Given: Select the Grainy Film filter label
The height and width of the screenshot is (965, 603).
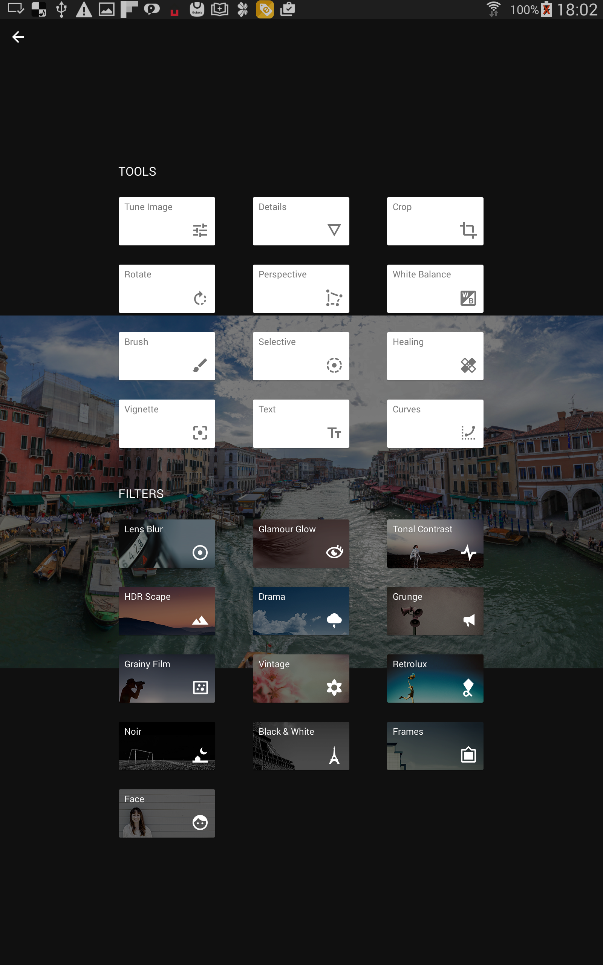Looking at the screenshot, I should pyautogui.click(x=147, y=664).
